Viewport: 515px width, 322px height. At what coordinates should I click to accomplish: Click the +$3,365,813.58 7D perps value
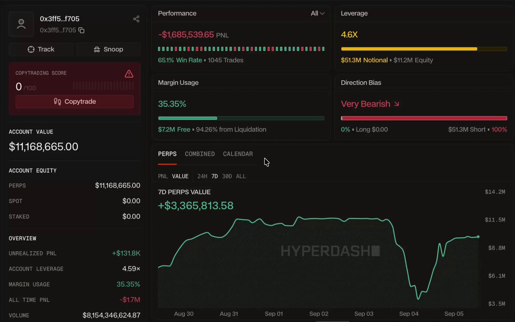(x=196, y=206)
